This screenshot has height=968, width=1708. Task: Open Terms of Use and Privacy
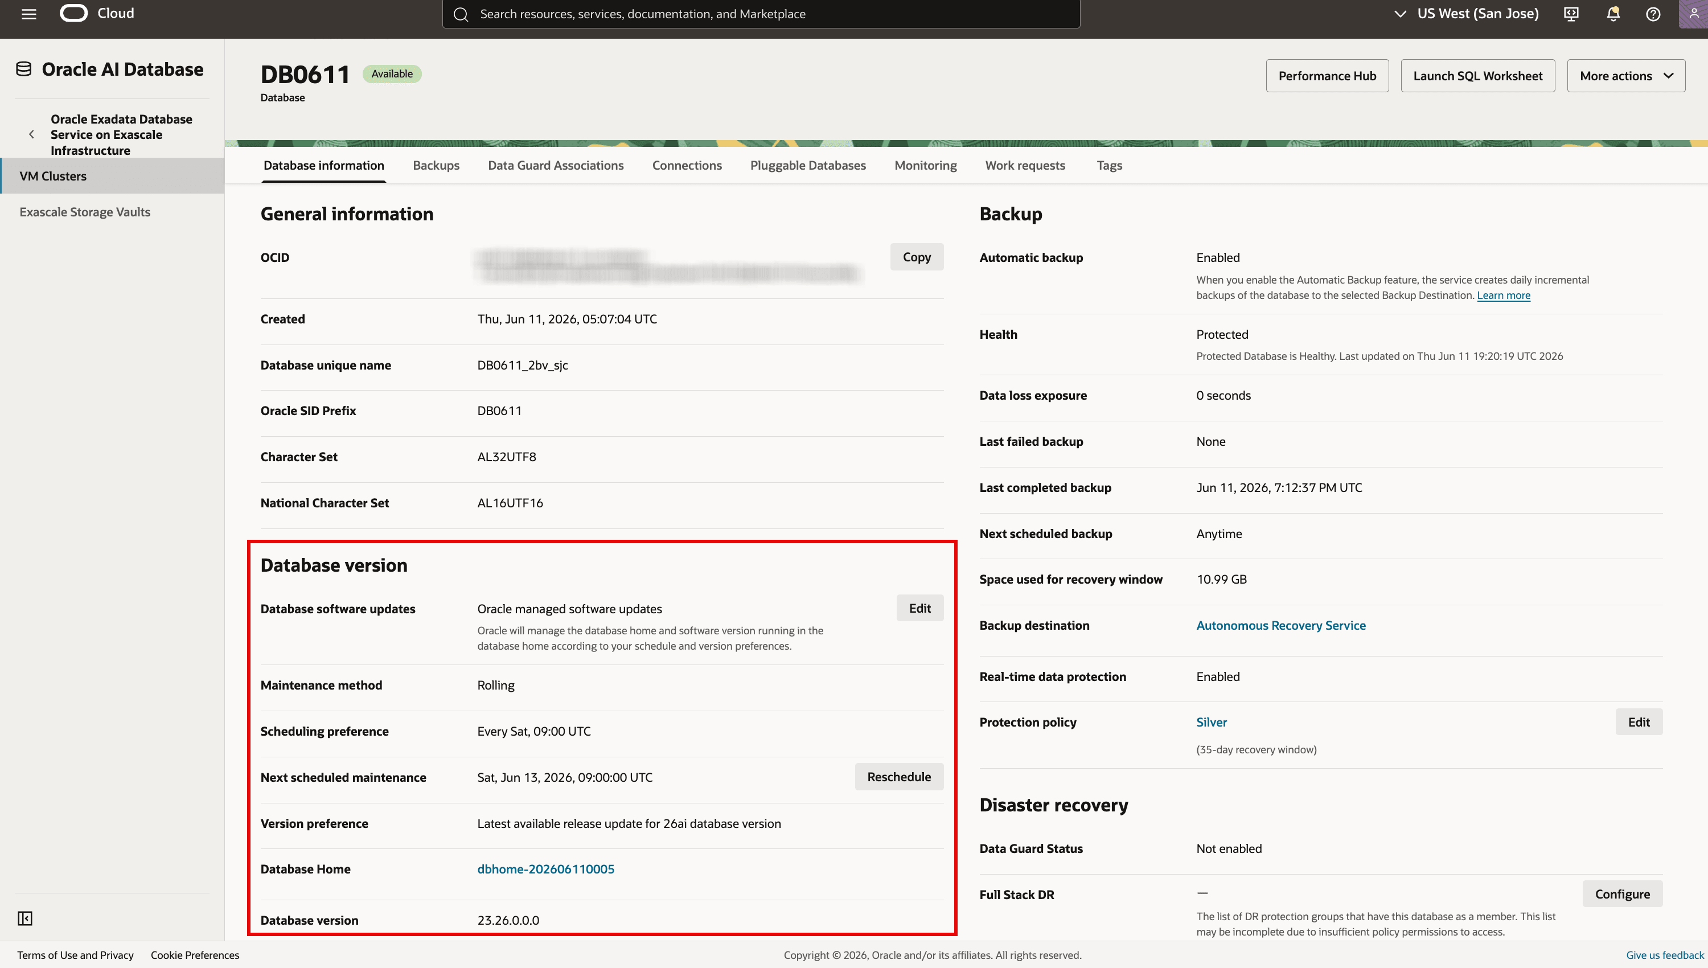point(75,955)
